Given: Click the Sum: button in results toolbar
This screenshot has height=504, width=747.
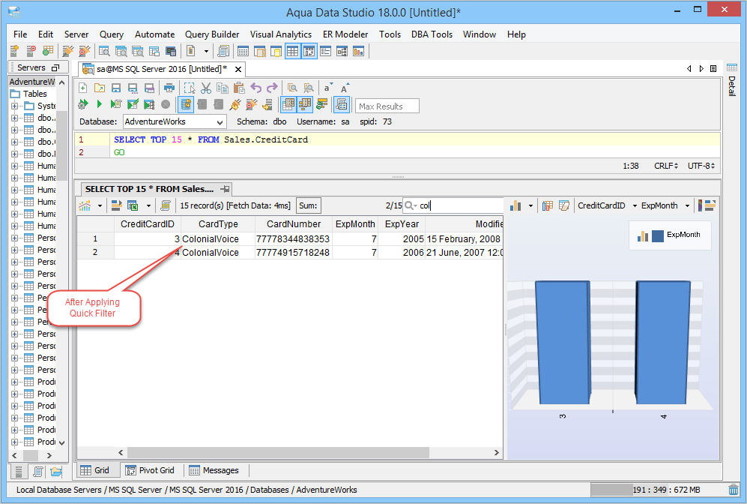Looking at the screenshot, I should tap(308, 205).
